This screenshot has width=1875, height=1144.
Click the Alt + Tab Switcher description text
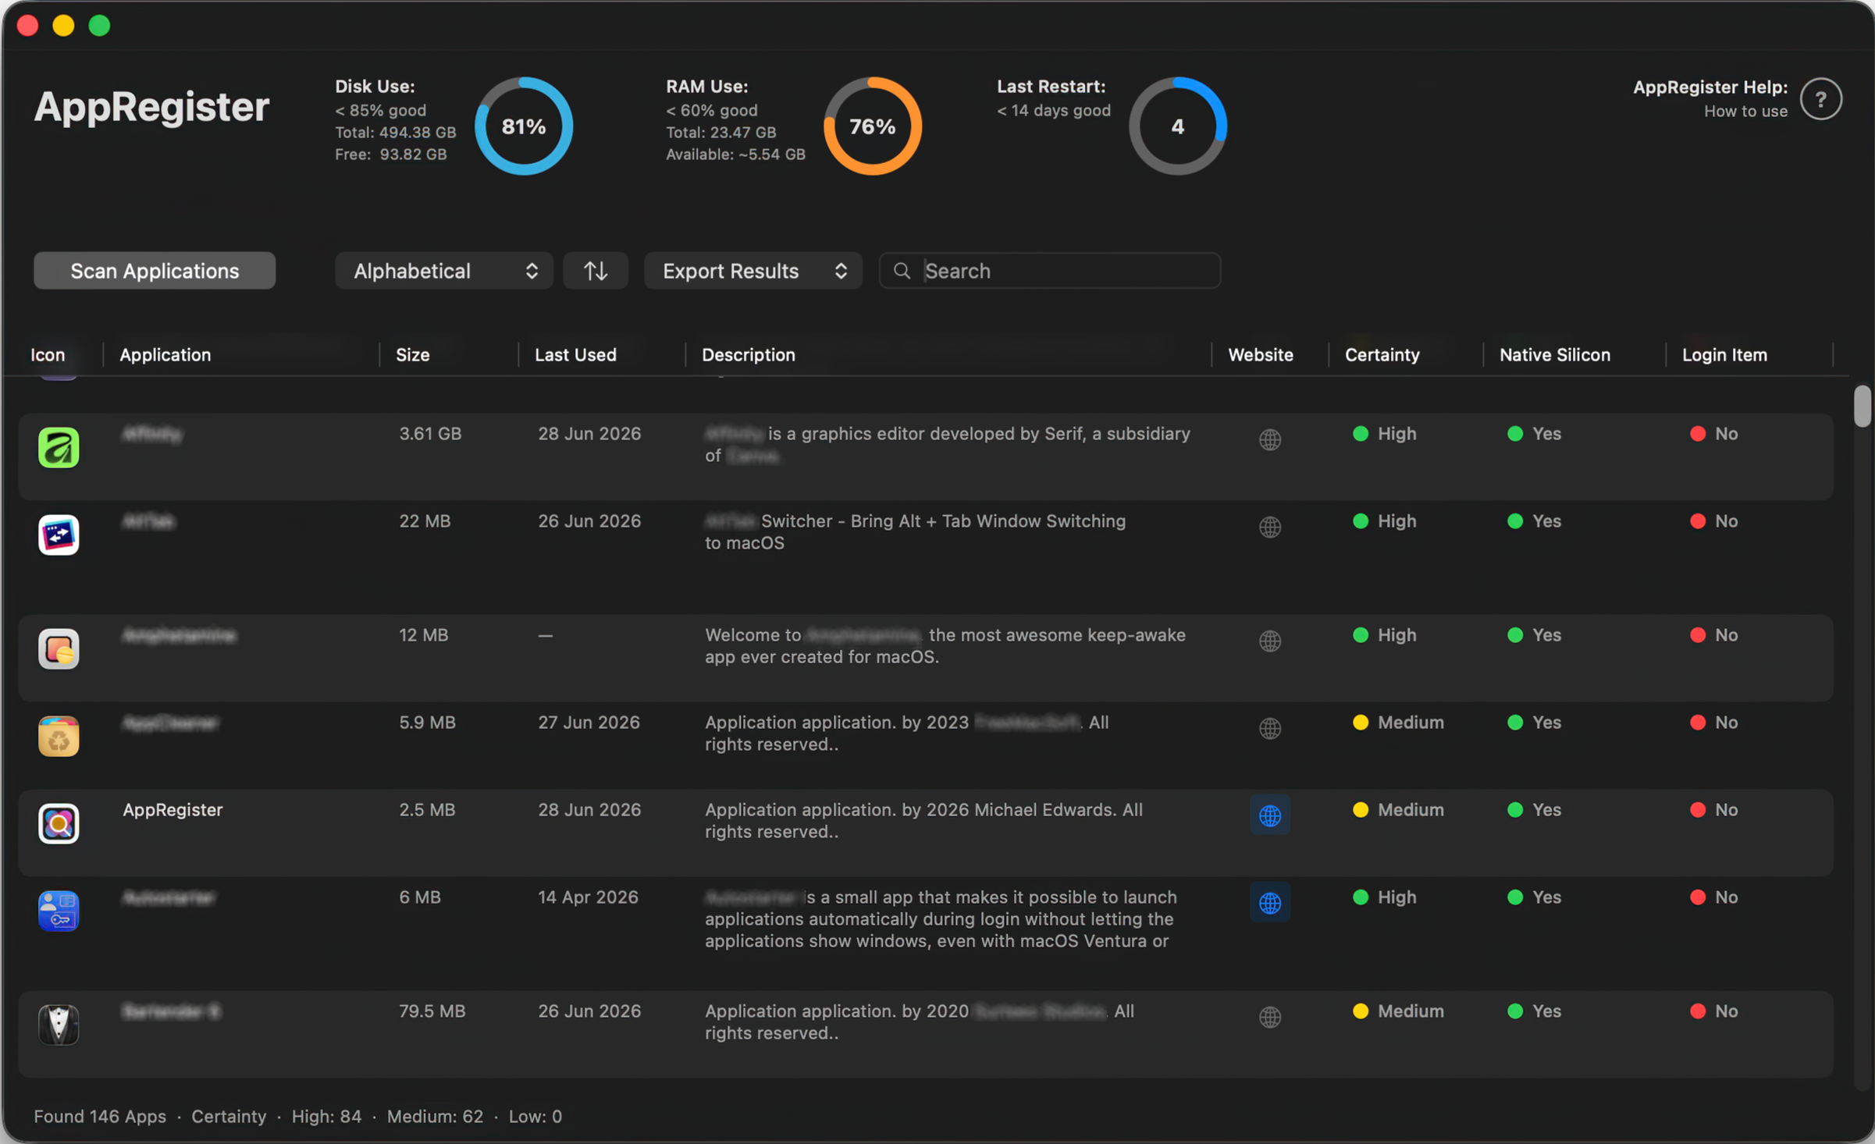pyautogui.click(x=915, y=531)
